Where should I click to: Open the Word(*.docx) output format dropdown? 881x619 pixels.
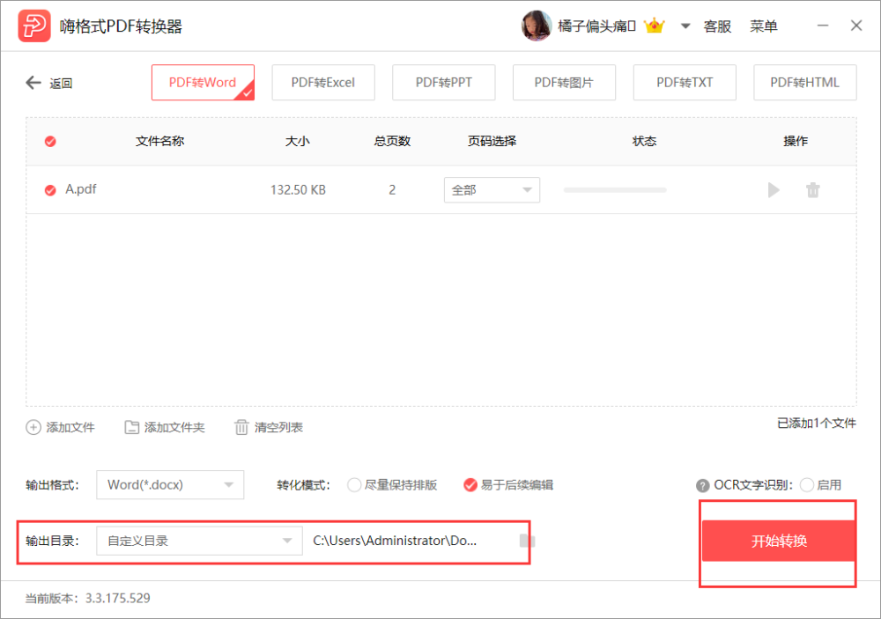[x=170, y=485]
